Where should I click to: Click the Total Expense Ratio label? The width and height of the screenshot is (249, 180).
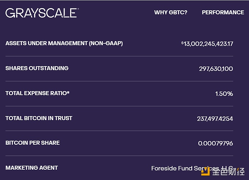[x=37, y=93]
